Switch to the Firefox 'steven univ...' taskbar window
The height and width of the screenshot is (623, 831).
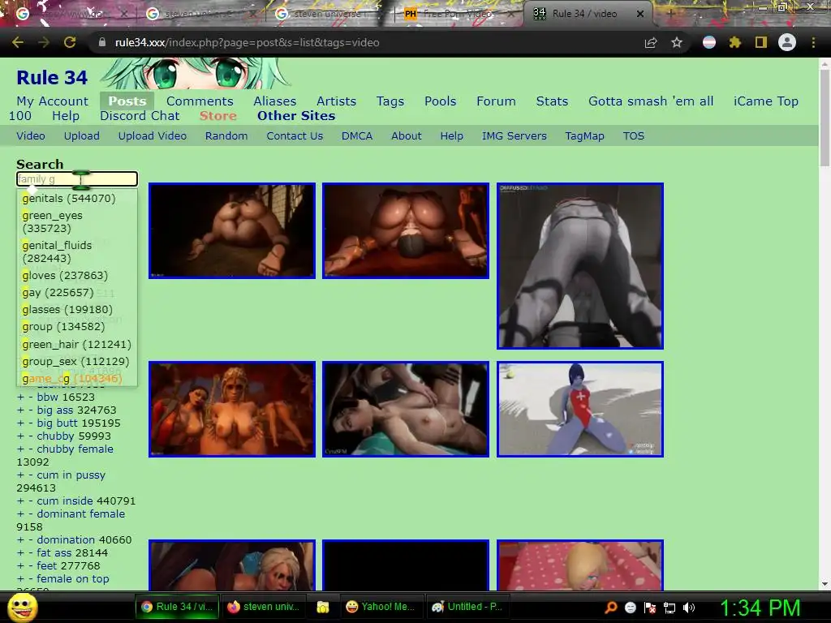point(264,607)
